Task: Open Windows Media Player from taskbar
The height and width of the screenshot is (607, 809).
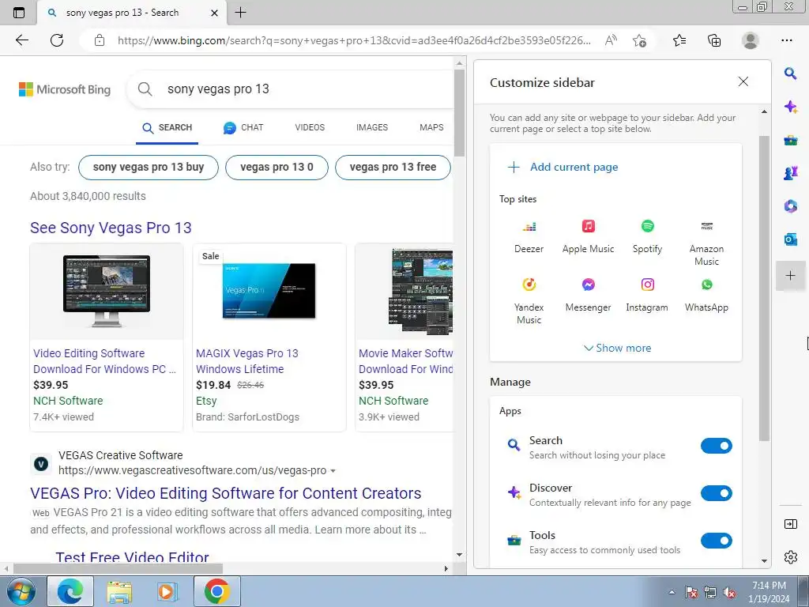Action: [167, 591]
